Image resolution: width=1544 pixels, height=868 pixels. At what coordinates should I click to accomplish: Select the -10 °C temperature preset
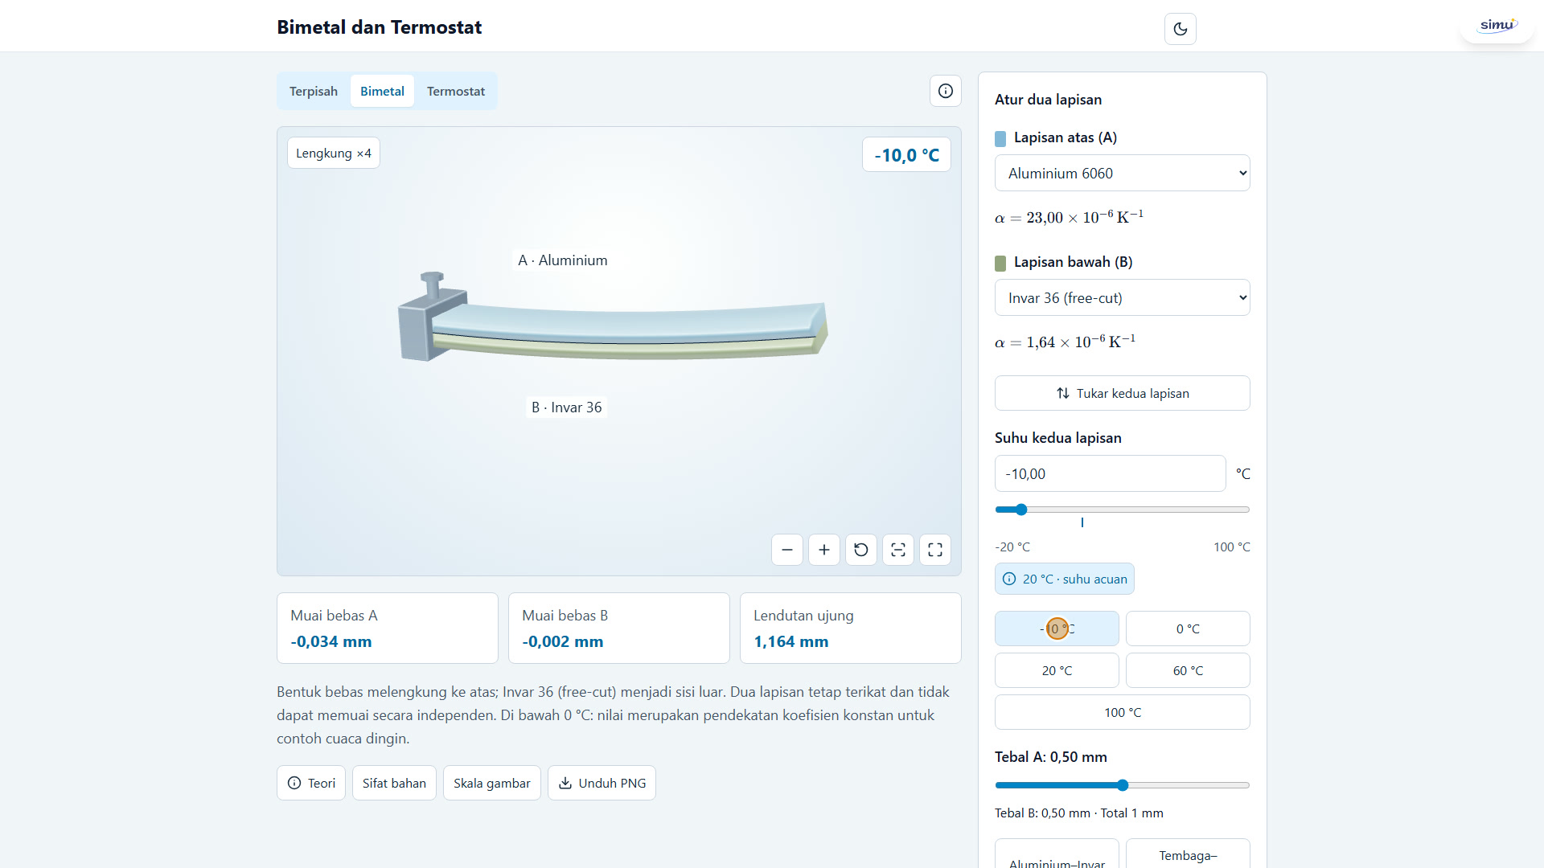pyautogui.click(x=1057, y=628)
